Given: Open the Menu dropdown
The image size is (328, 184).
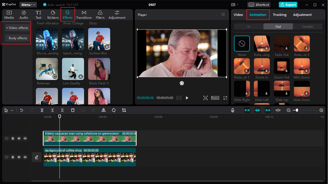Looking at the screenshot, I should point(28,5).
